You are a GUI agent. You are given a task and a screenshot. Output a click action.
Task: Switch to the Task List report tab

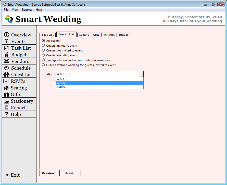point(47,35)
